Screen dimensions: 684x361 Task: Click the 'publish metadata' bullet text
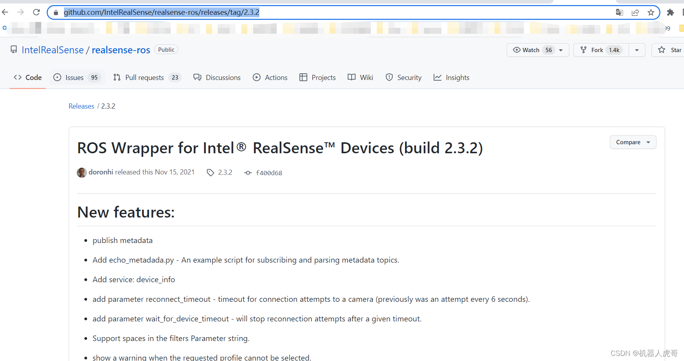click(122, 240)
